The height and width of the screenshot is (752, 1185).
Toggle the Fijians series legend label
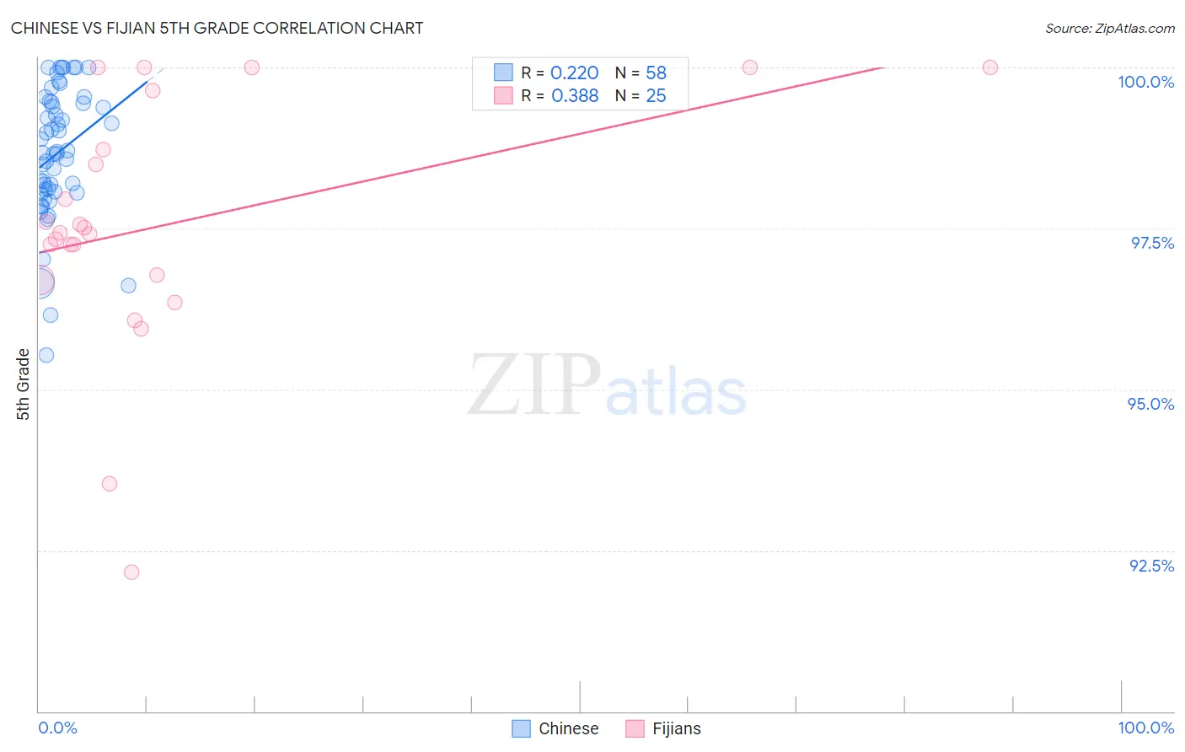(677, 728)
